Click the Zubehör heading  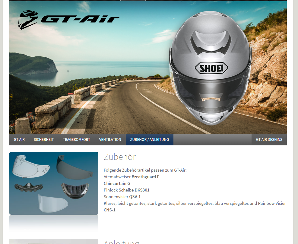tap(120, 157)
